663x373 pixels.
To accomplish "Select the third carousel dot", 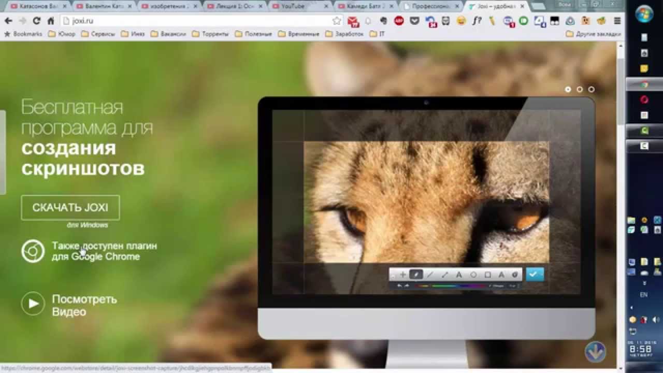I will pos(591,89).
